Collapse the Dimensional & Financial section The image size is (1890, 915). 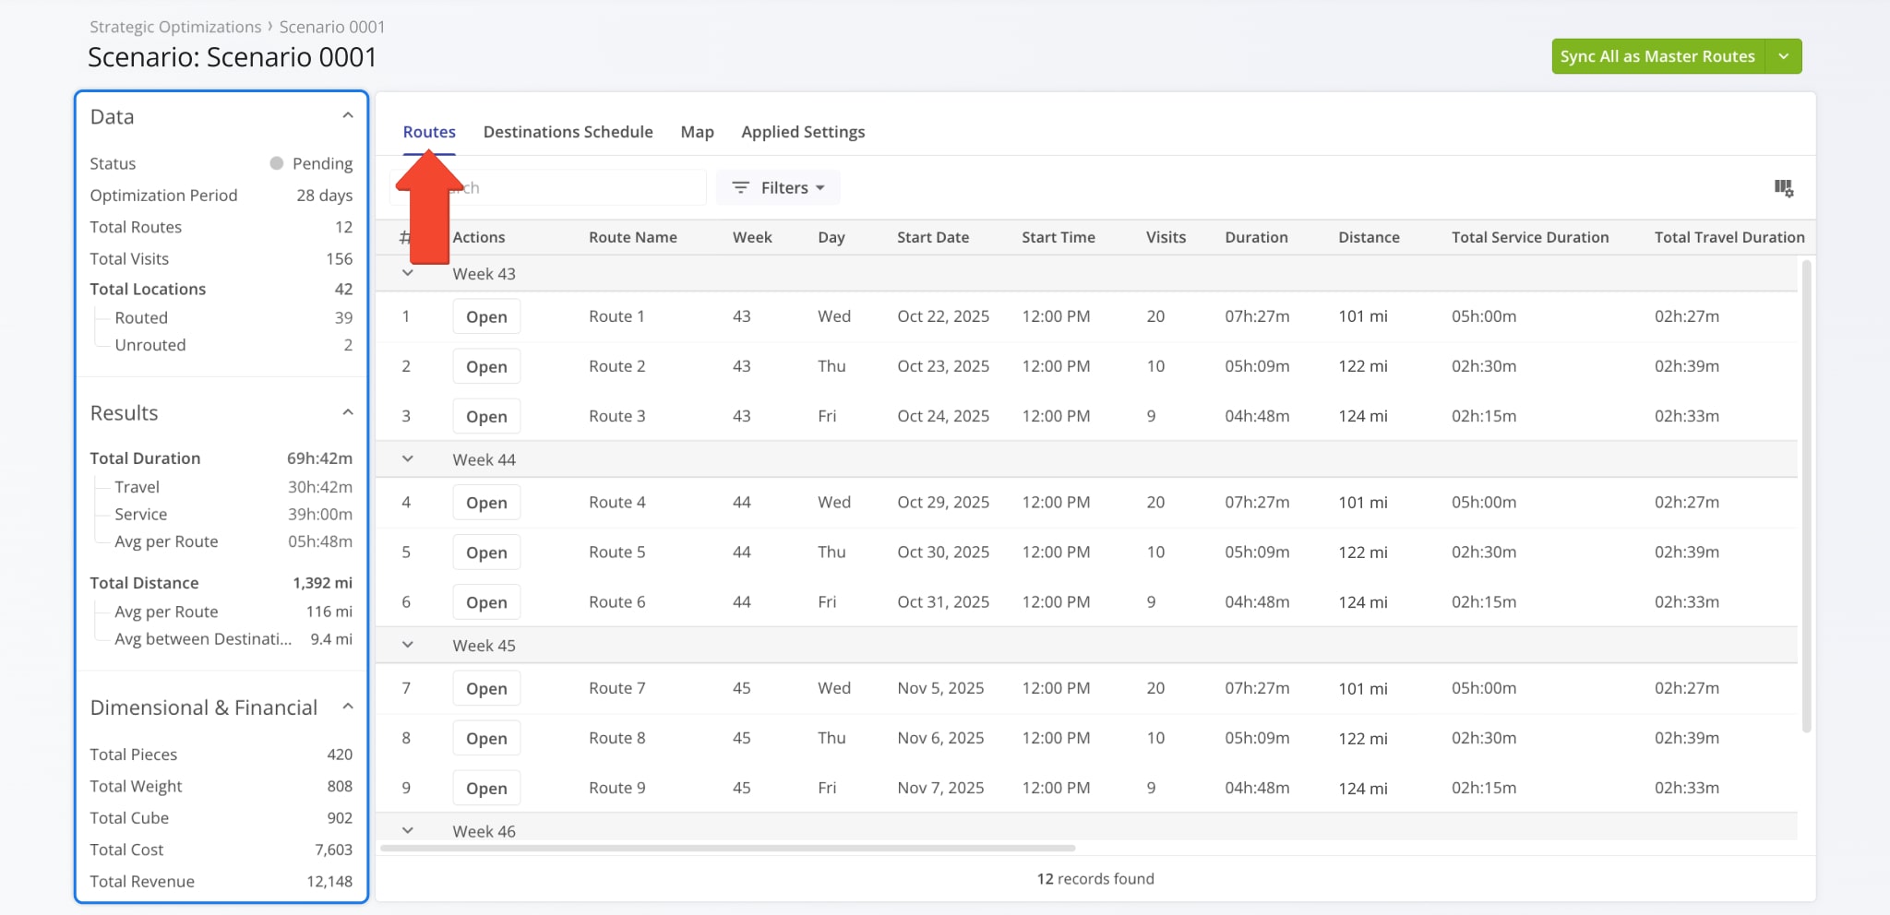click(348, 707)
